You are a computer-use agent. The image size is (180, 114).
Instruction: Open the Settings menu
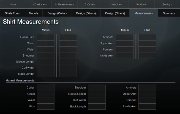tap(167, 4)
